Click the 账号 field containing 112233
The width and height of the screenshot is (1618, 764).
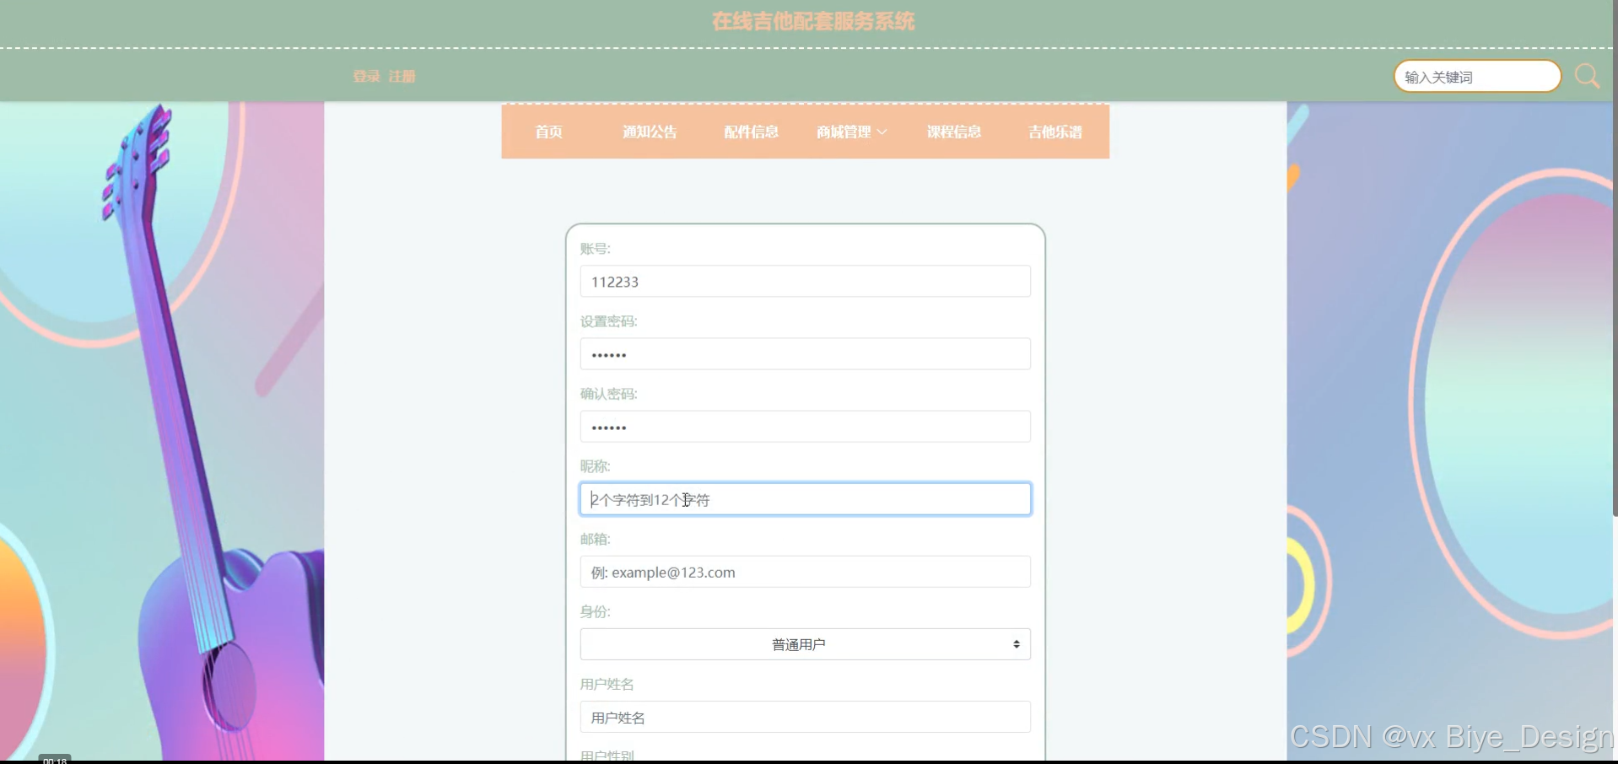[805, 282]
